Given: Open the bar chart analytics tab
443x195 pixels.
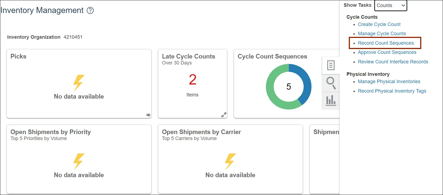Looking at the screenshot, I should click(x=331, y=100).
